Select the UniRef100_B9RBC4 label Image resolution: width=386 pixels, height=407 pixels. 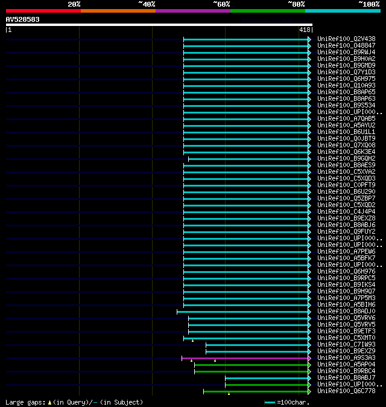[346, 371]
